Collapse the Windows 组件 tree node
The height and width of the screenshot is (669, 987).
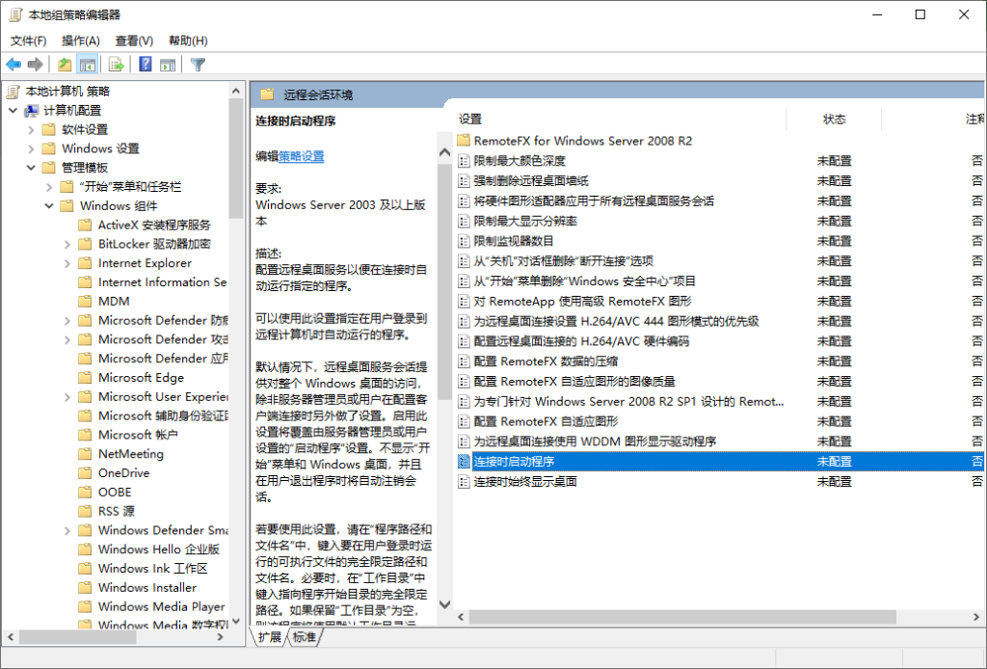point(49,206)
